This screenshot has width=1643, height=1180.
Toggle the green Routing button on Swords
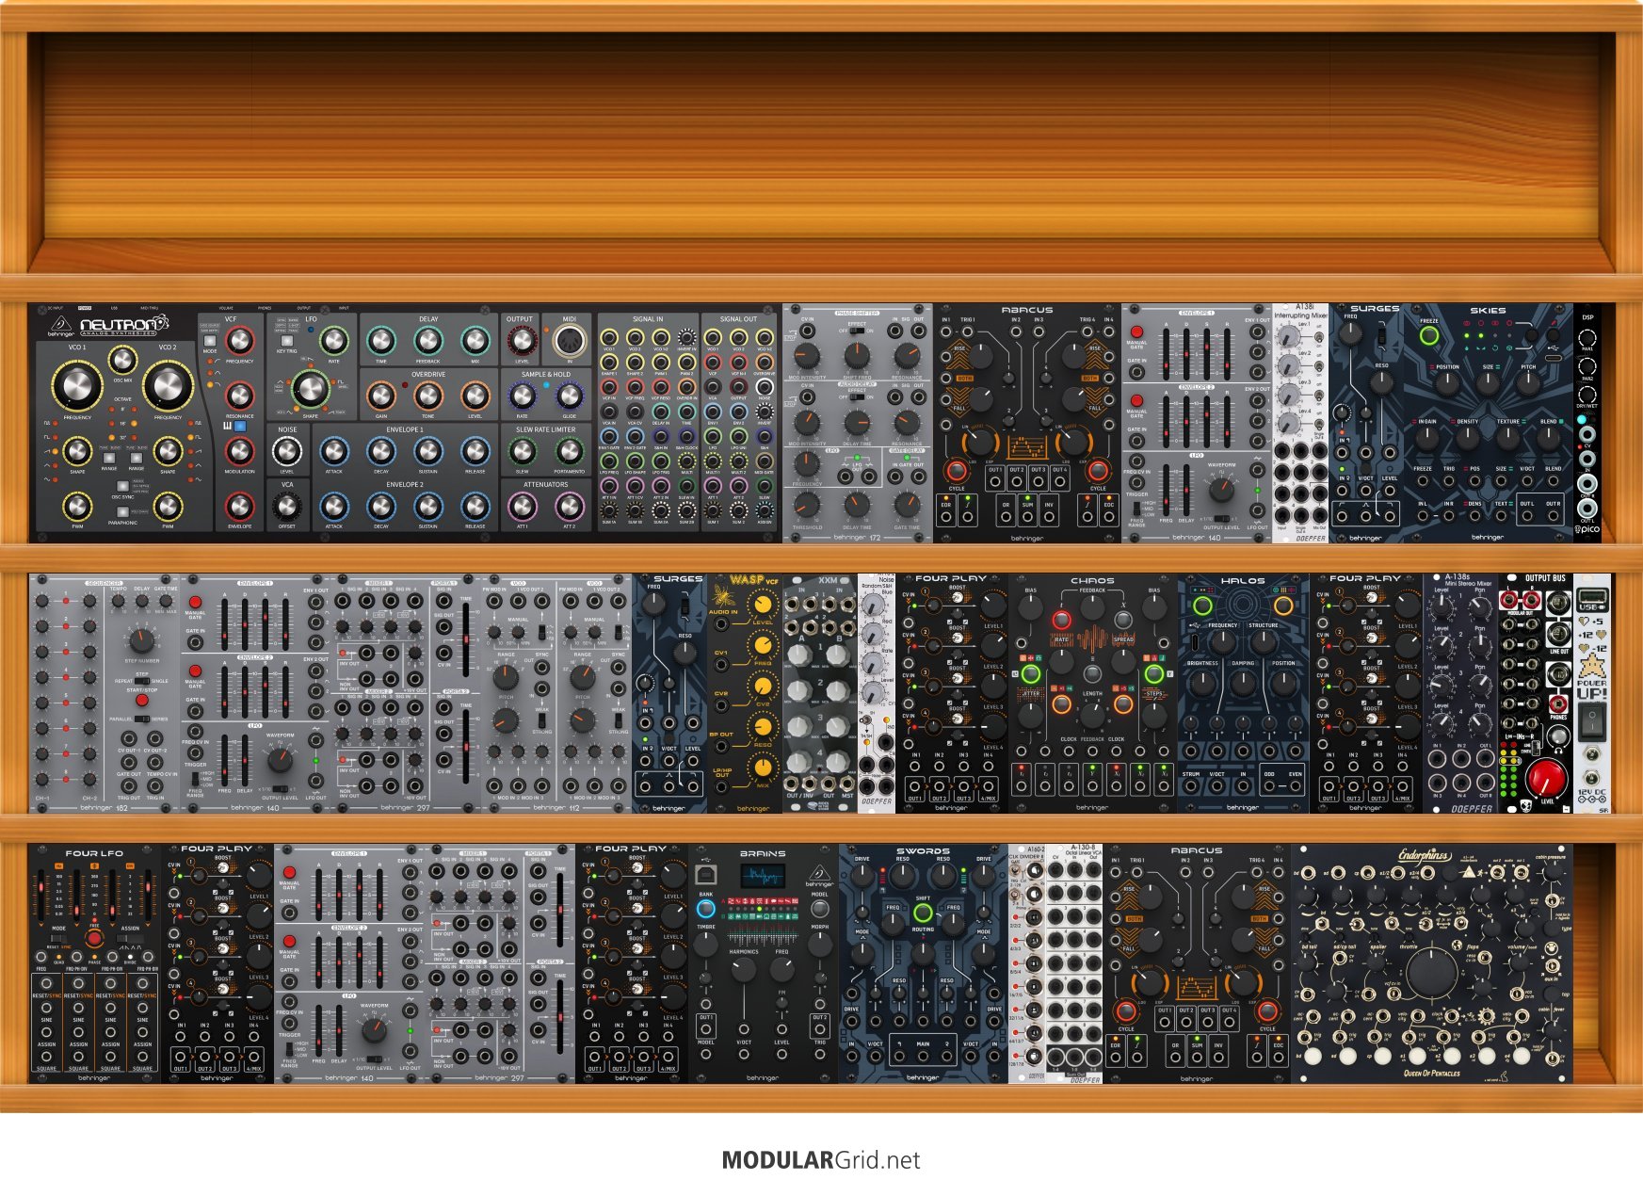[923, 912]
